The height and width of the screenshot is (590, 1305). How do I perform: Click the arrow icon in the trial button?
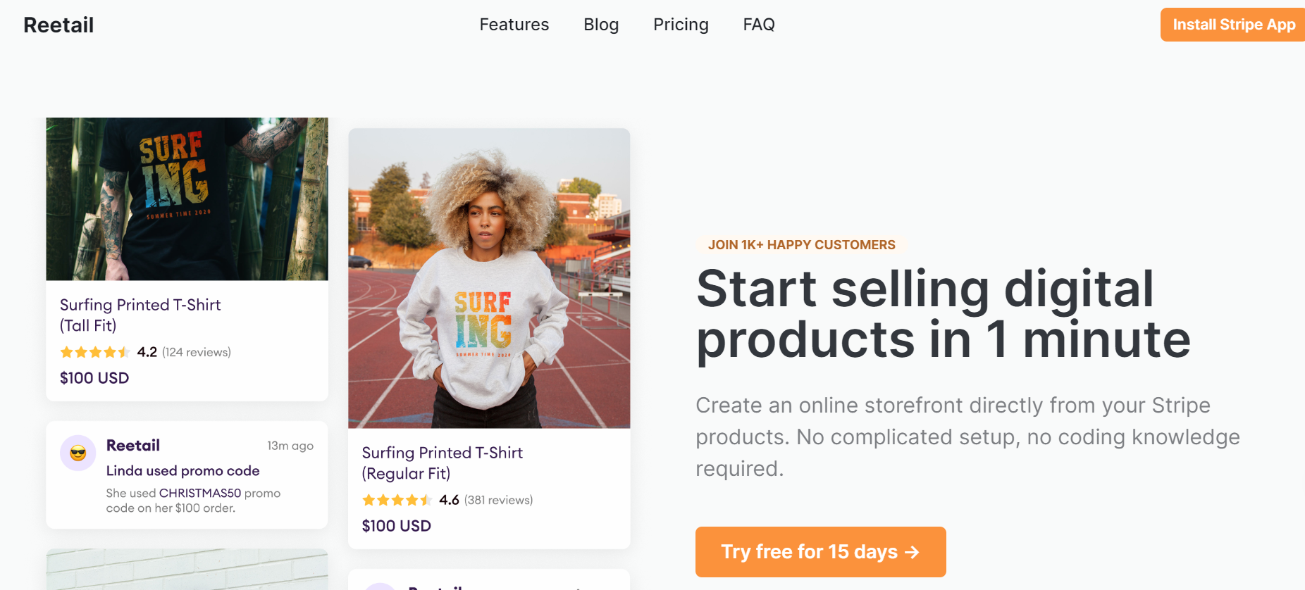(913, 552)
